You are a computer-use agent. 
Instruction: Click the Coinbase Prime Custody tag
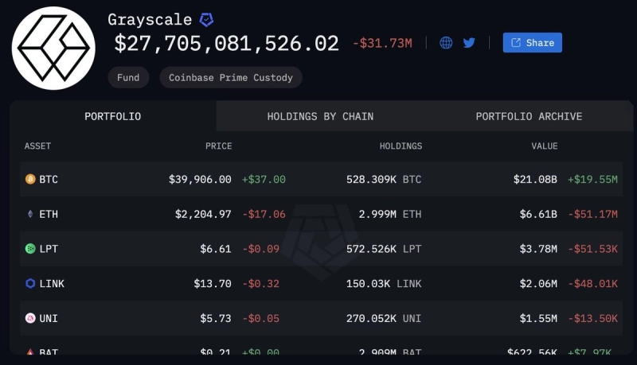pos(230,77)
